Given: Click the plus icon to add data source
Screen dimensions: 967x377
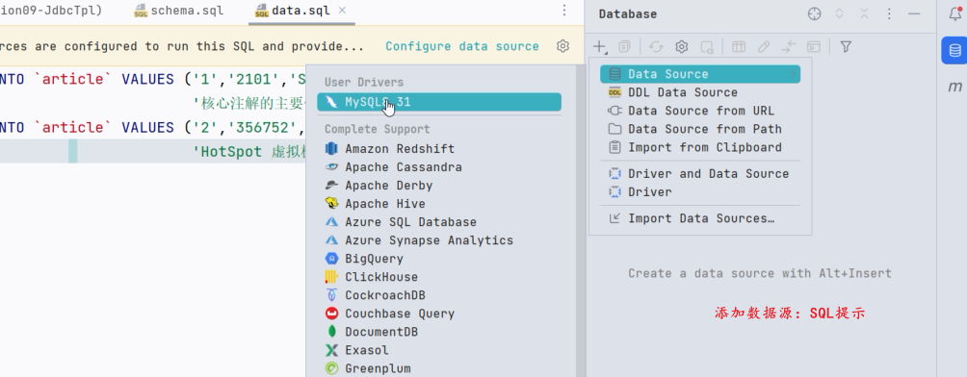Looking at the screenshot, I should pyautogui.click(x=599, y=46).
